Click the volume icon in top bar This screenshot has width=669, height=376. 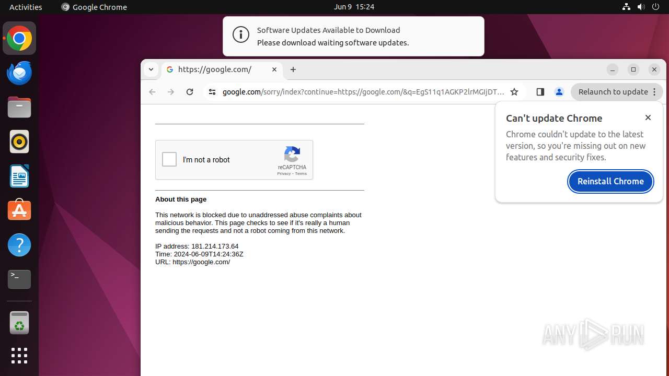641,7
